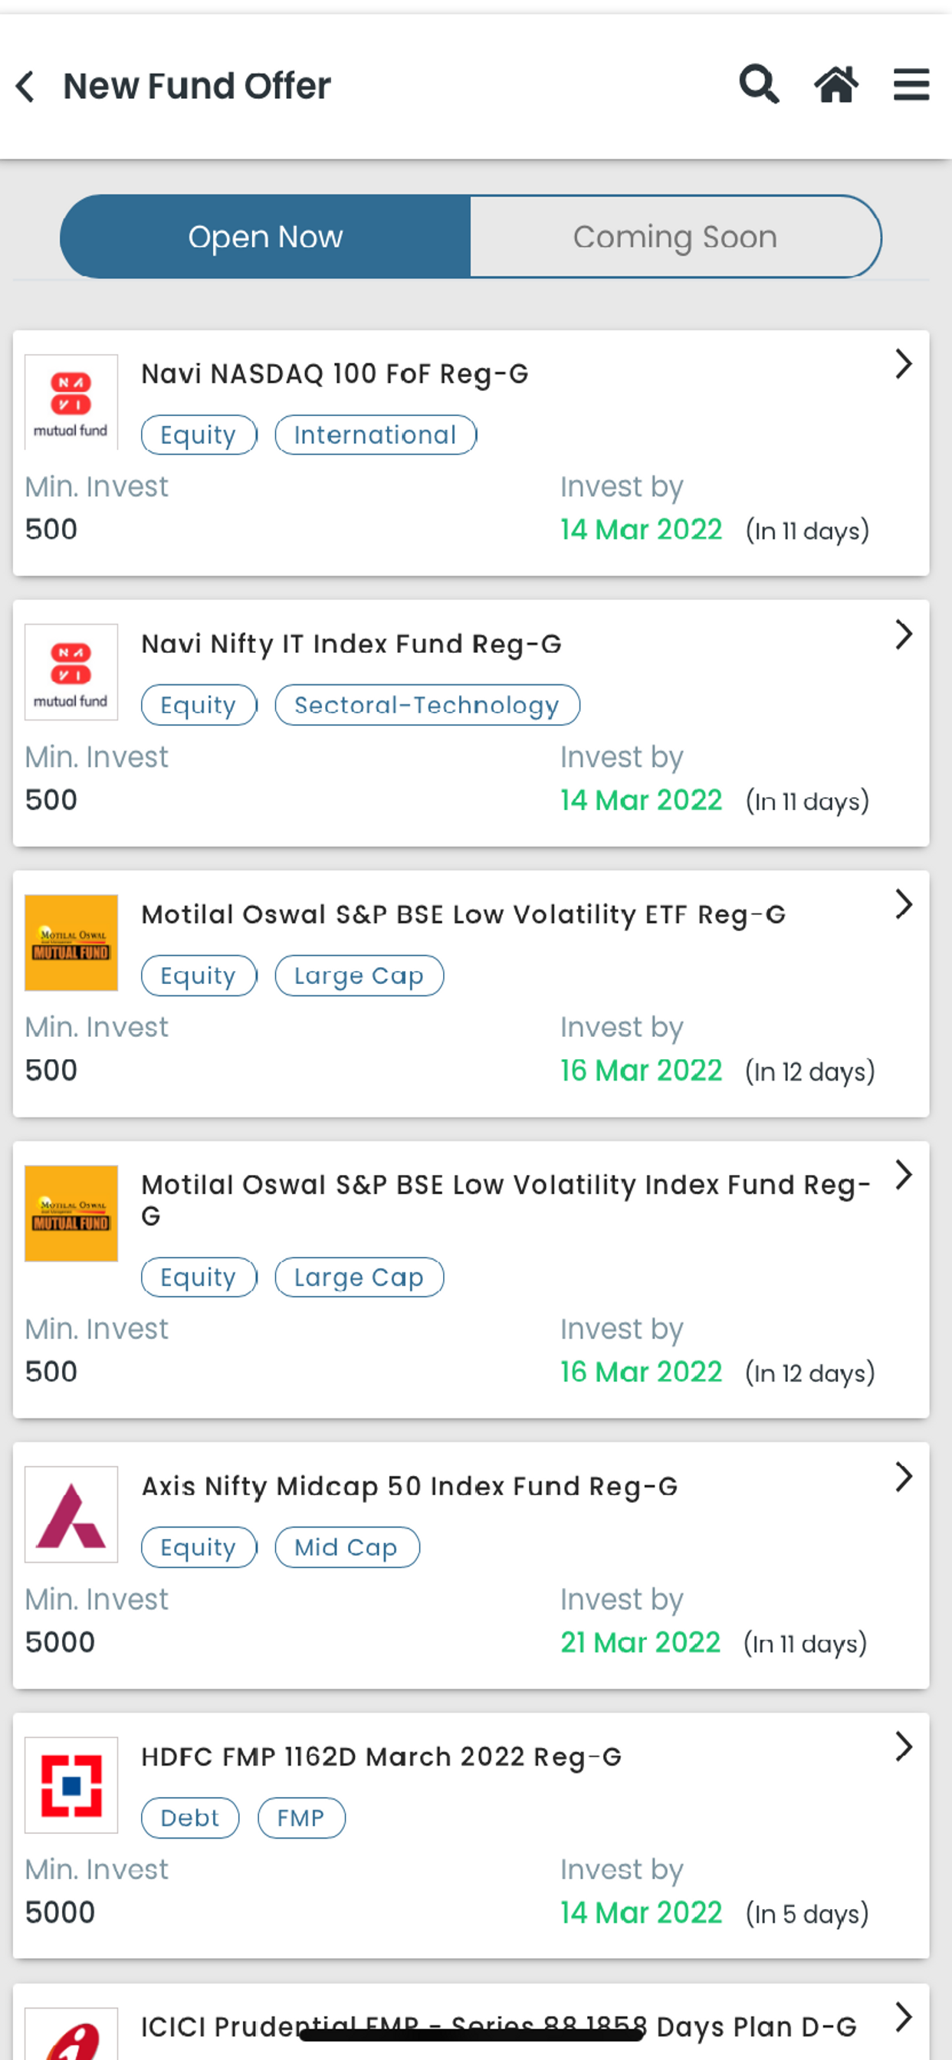Image resolution: width=952 pixels, height=2060 pixels.
Task: Click 21 Mar 2022 date on Axis card
Action: coord(640,1642)
